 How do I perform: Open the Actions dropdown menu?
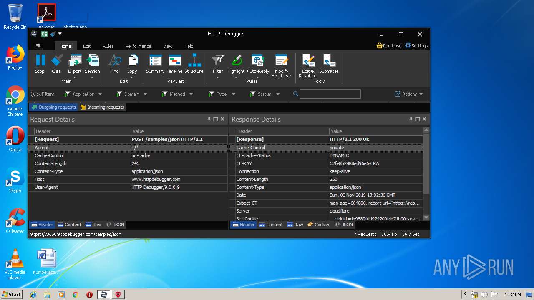point(409,94)
